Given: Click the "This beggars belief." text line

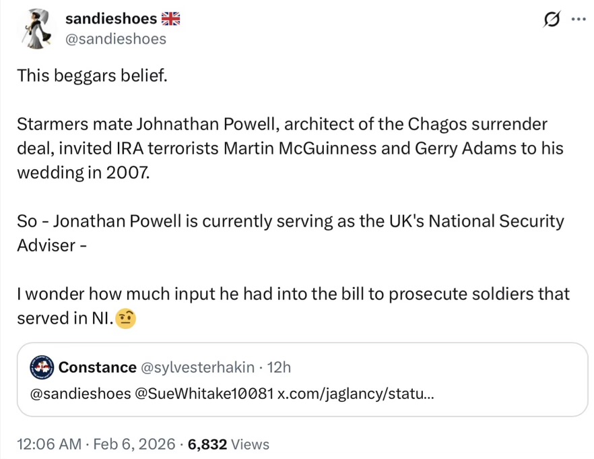Looking at the screenshot, I should pos(91,75).
